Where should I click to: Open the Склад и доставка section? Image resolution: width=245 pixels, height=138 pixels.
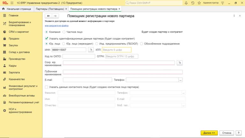click(19, 52)
